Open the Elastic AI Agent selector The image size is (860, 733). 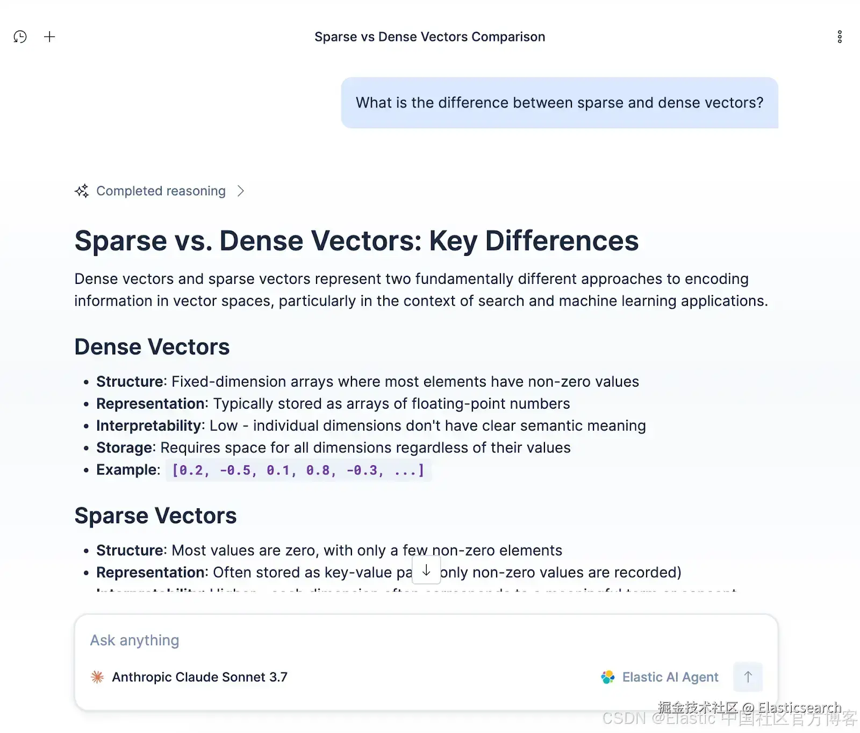pyautogui.click(x=670, y=677)
